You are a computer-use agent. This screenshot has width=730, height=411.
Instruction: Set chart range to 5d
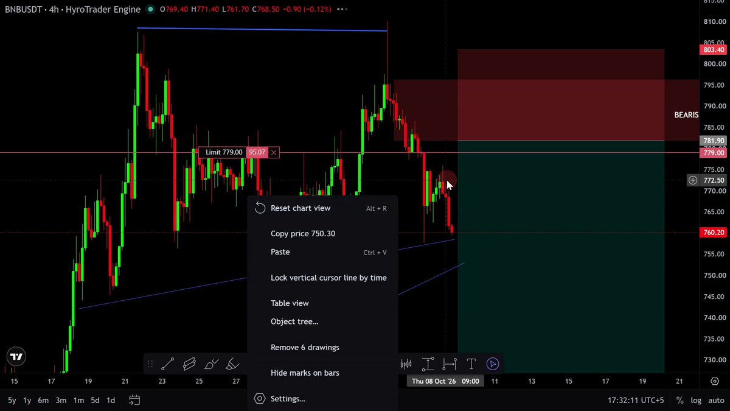(95, 400)
